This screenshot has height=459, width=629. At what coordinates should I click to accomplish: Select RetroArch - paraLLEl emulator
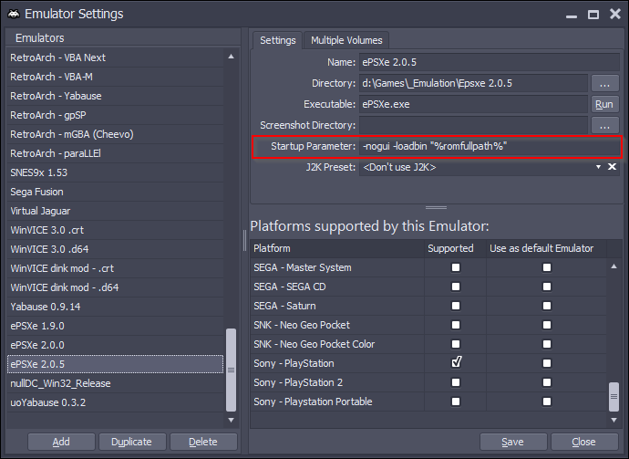pos(115,153)
